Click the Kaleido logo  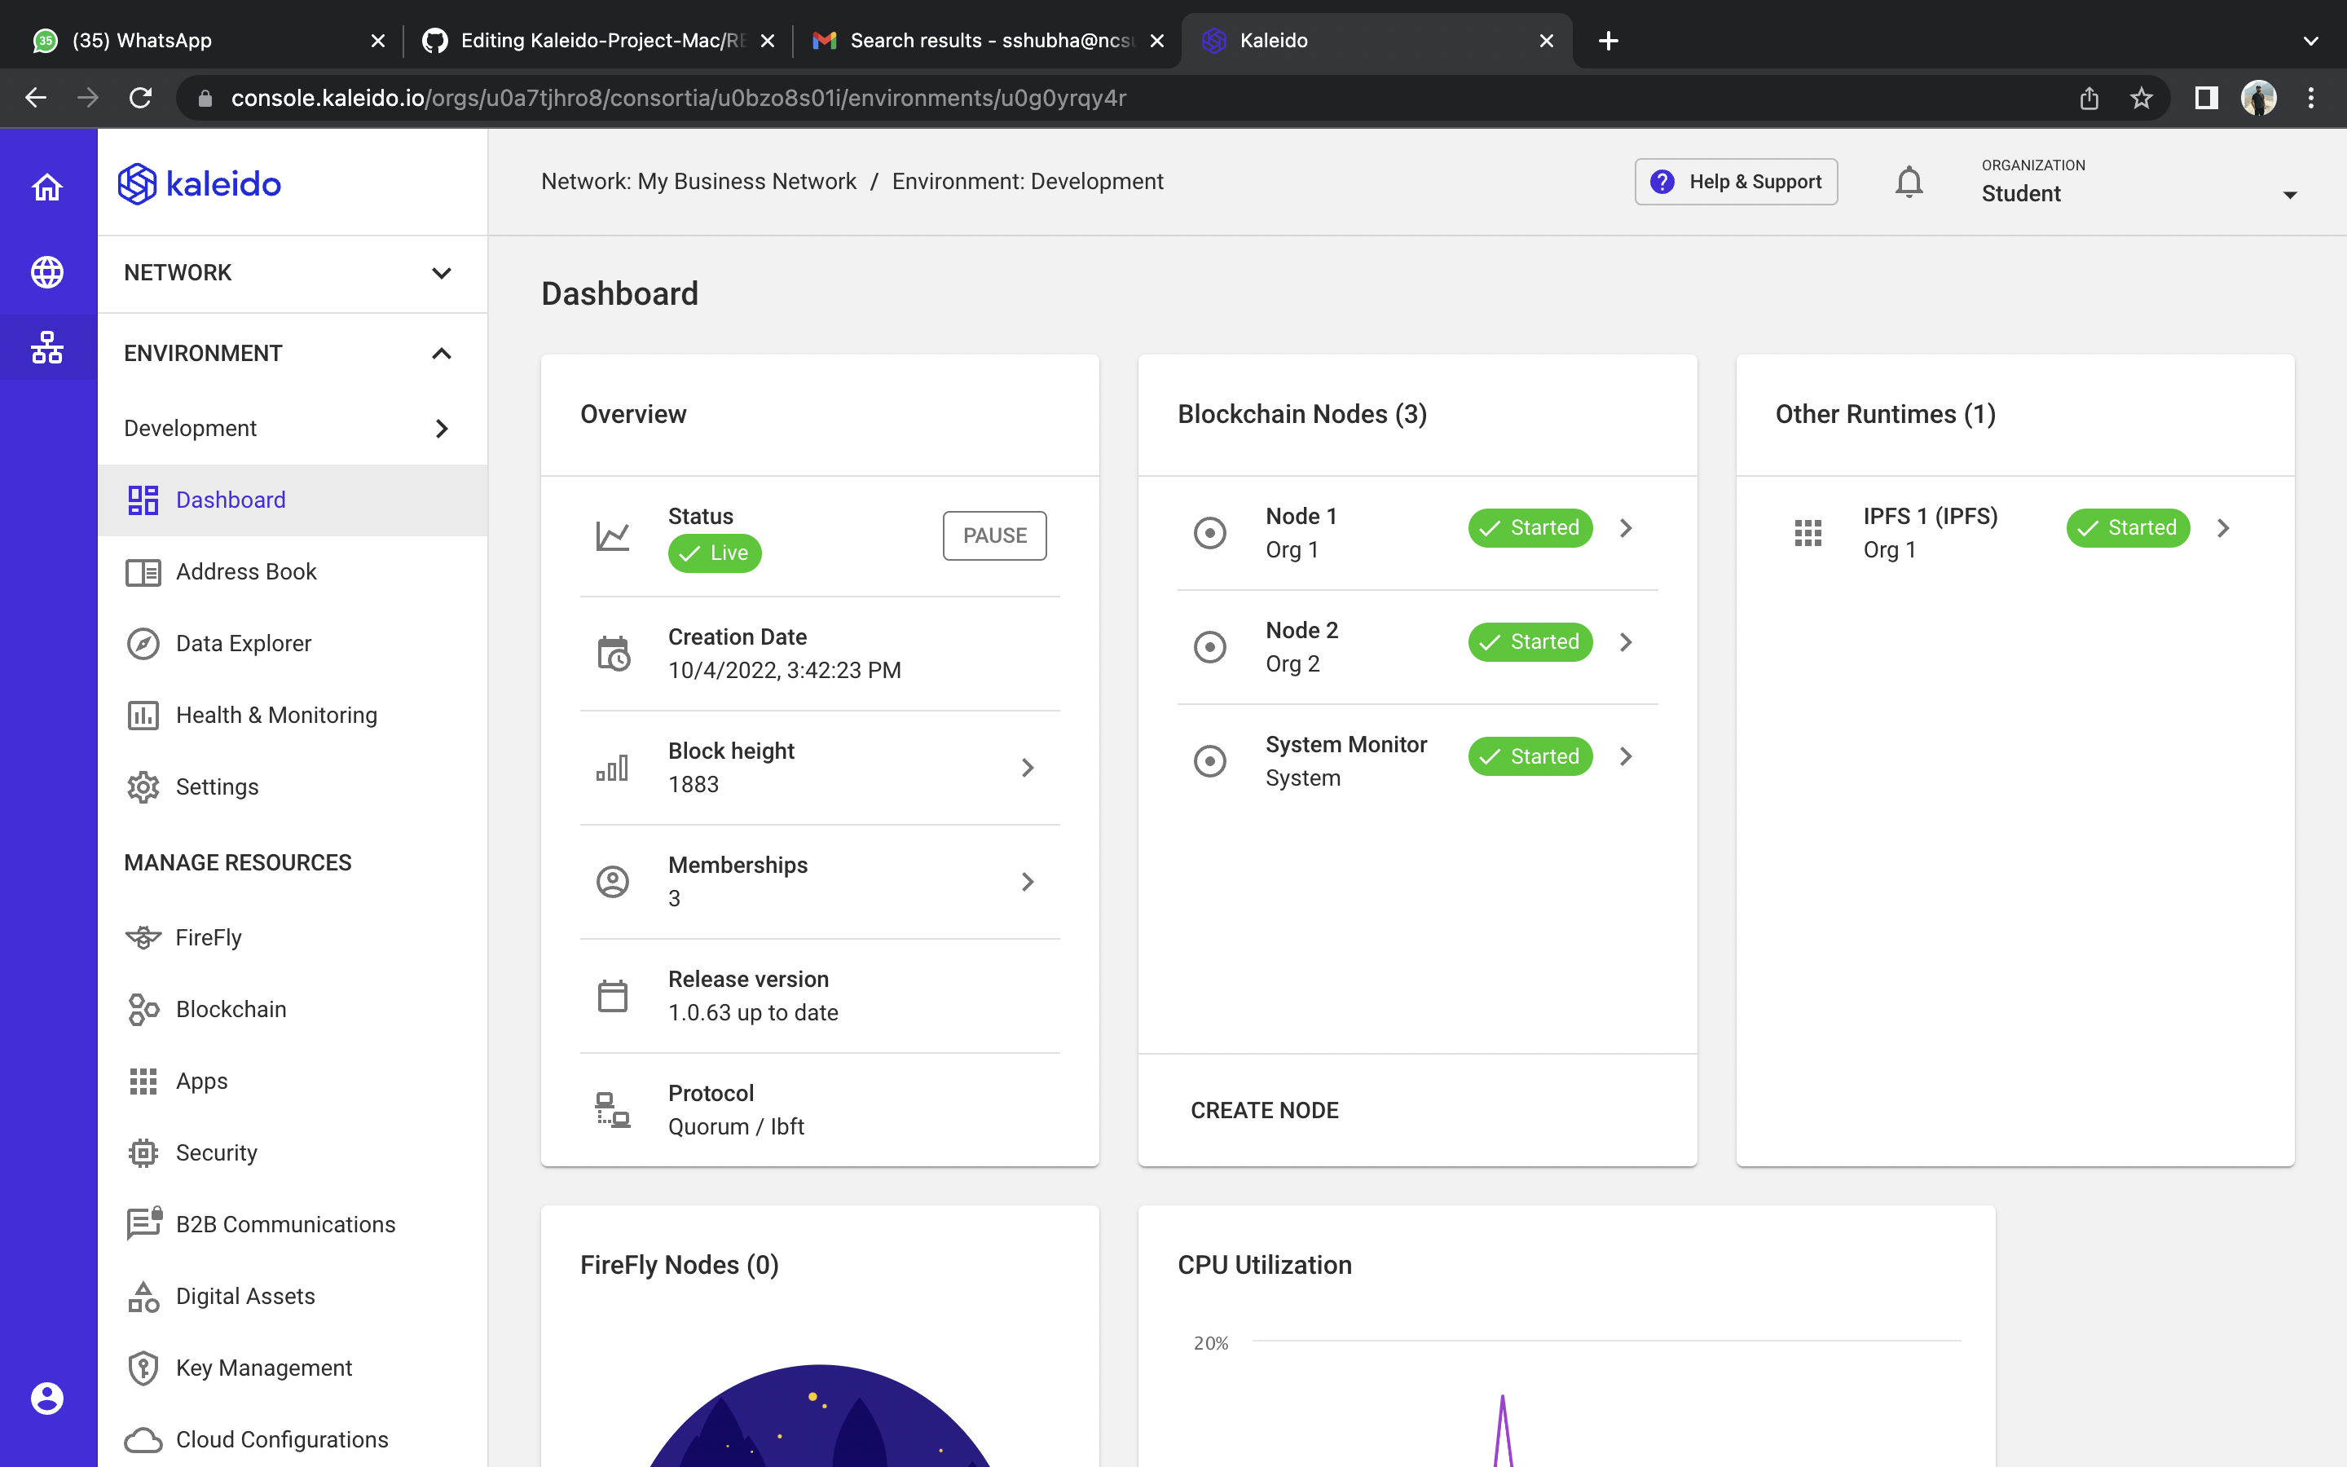(199, 183)
